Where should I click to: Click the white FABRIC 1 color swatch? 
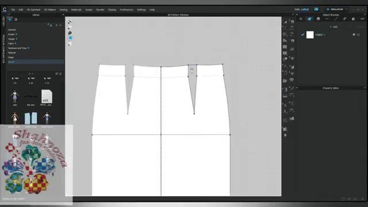(310, 34)
